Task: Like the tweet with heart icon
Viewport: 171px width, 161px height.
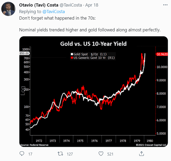Action: [x=101, y=154]
